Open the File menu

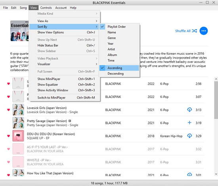6,8
